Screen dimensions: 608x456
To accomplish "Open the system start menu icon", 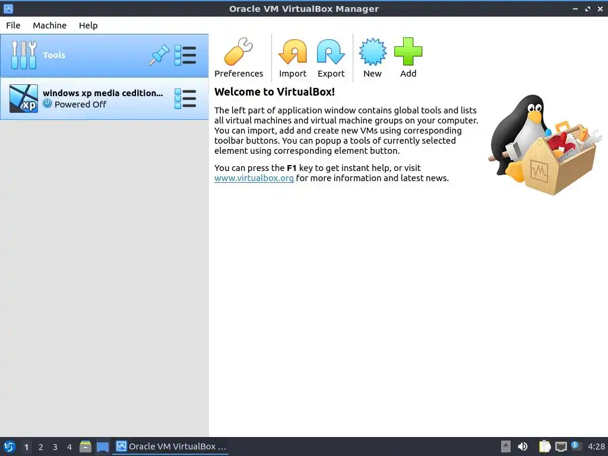I will coord(9,446).
